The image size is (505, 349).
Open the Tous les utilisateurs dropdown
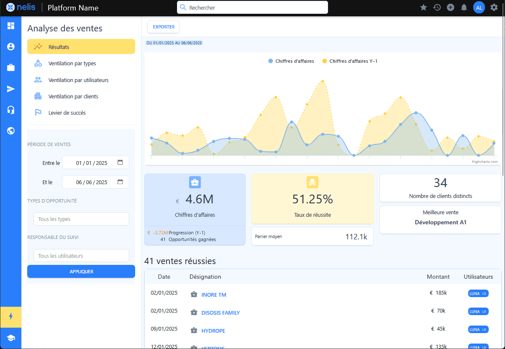pos(81,256)
